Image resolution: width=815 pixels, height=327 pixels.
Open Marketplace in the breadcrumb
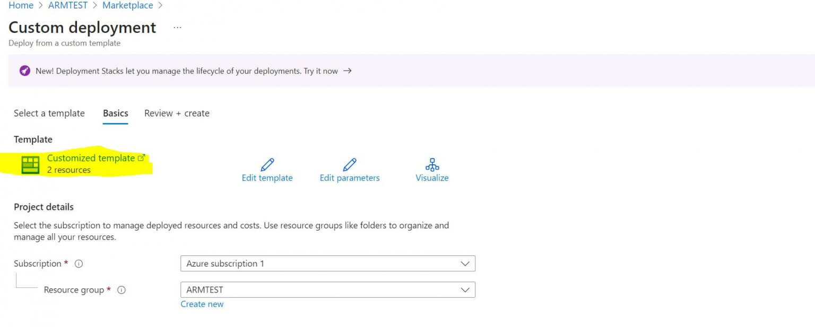tap(127, 6)
